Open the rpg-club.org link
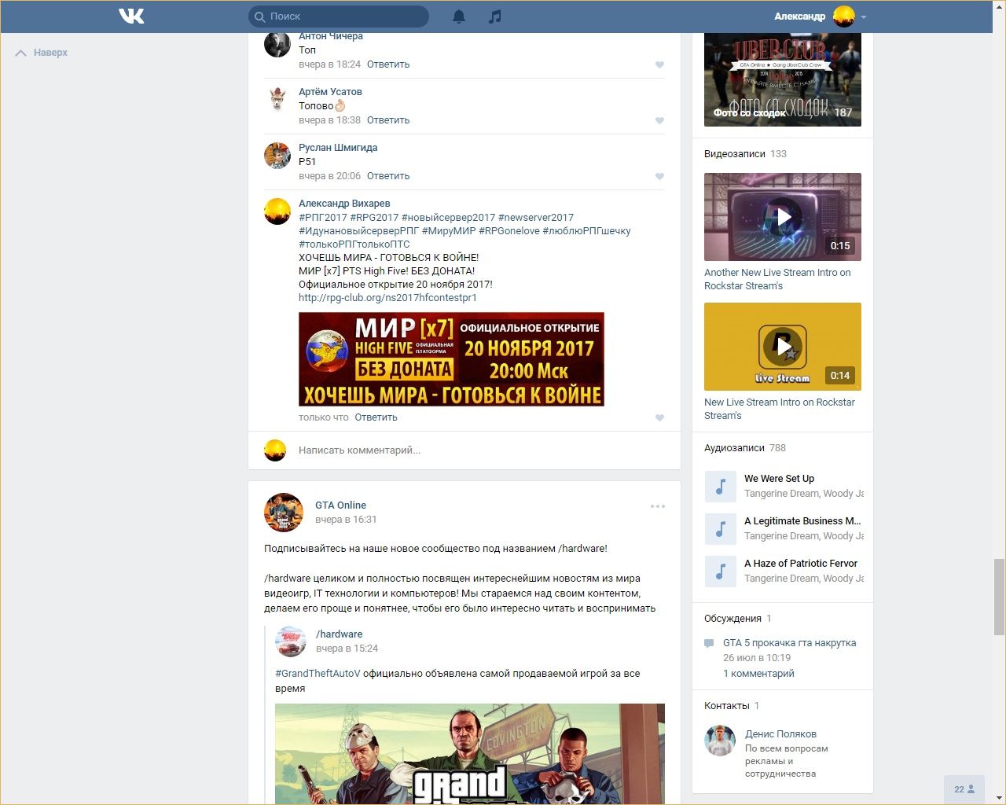 (387, 298)
